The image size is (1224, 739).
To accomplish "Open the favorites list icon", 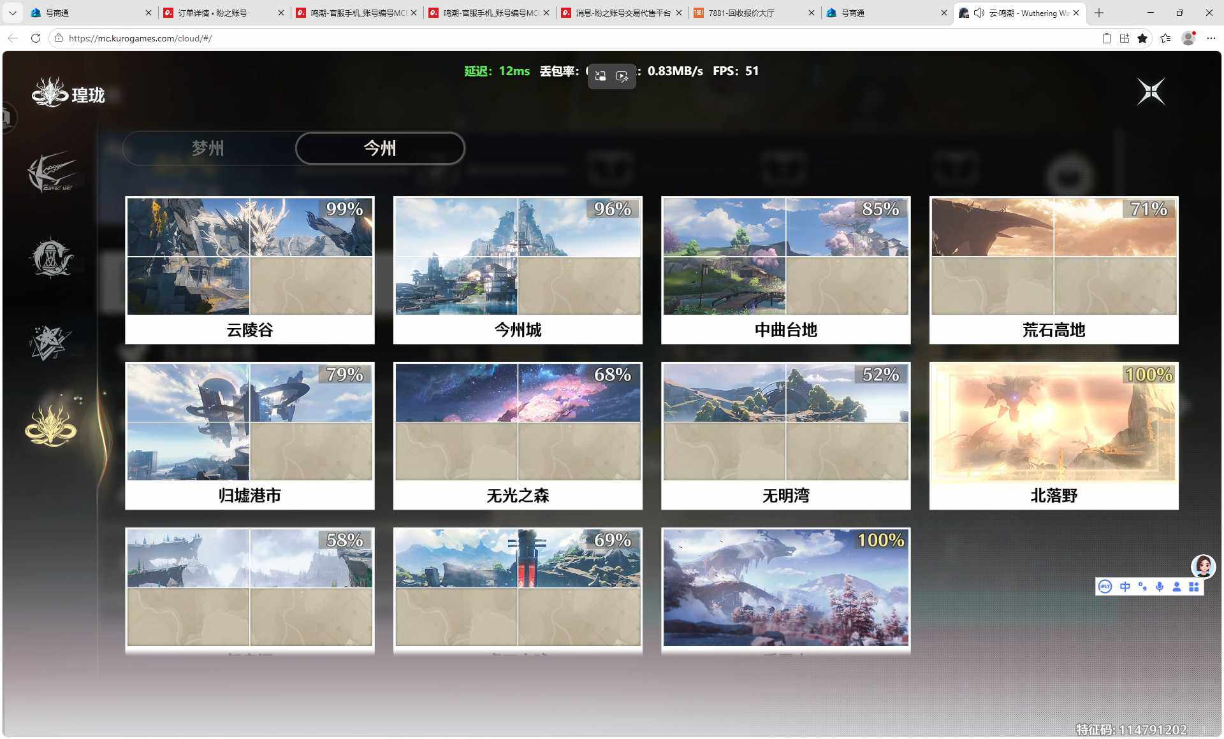I will 1165,38.
